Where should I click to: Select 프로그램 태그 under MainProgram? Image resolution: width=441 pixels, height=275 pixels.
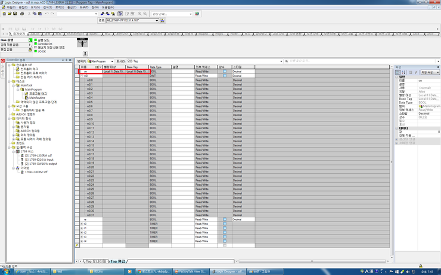pyautogui.click(x=38, y=93)
